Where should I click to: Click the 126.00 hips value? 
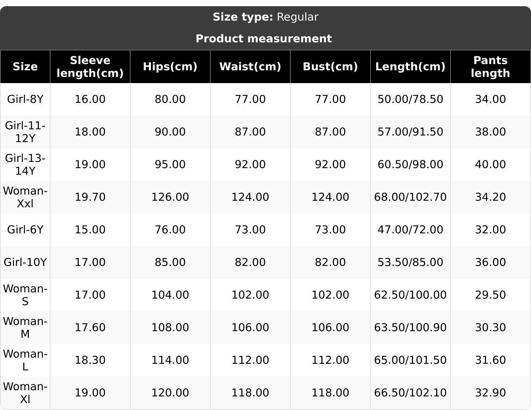[x=170, y=197]
